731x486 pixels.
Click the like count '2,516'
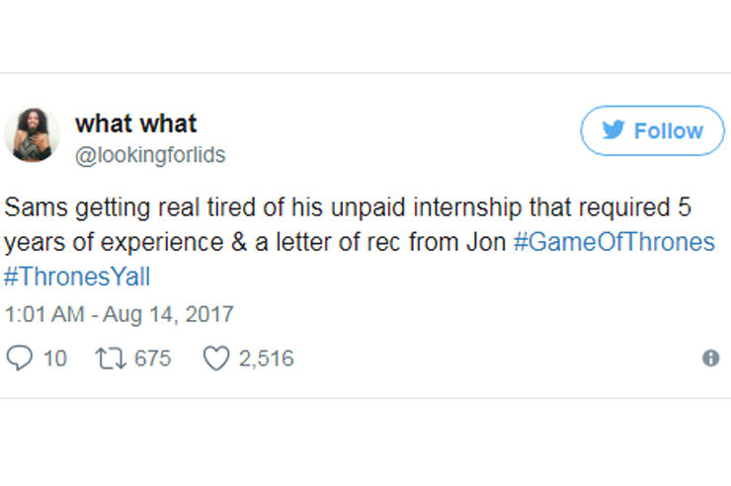266,359
